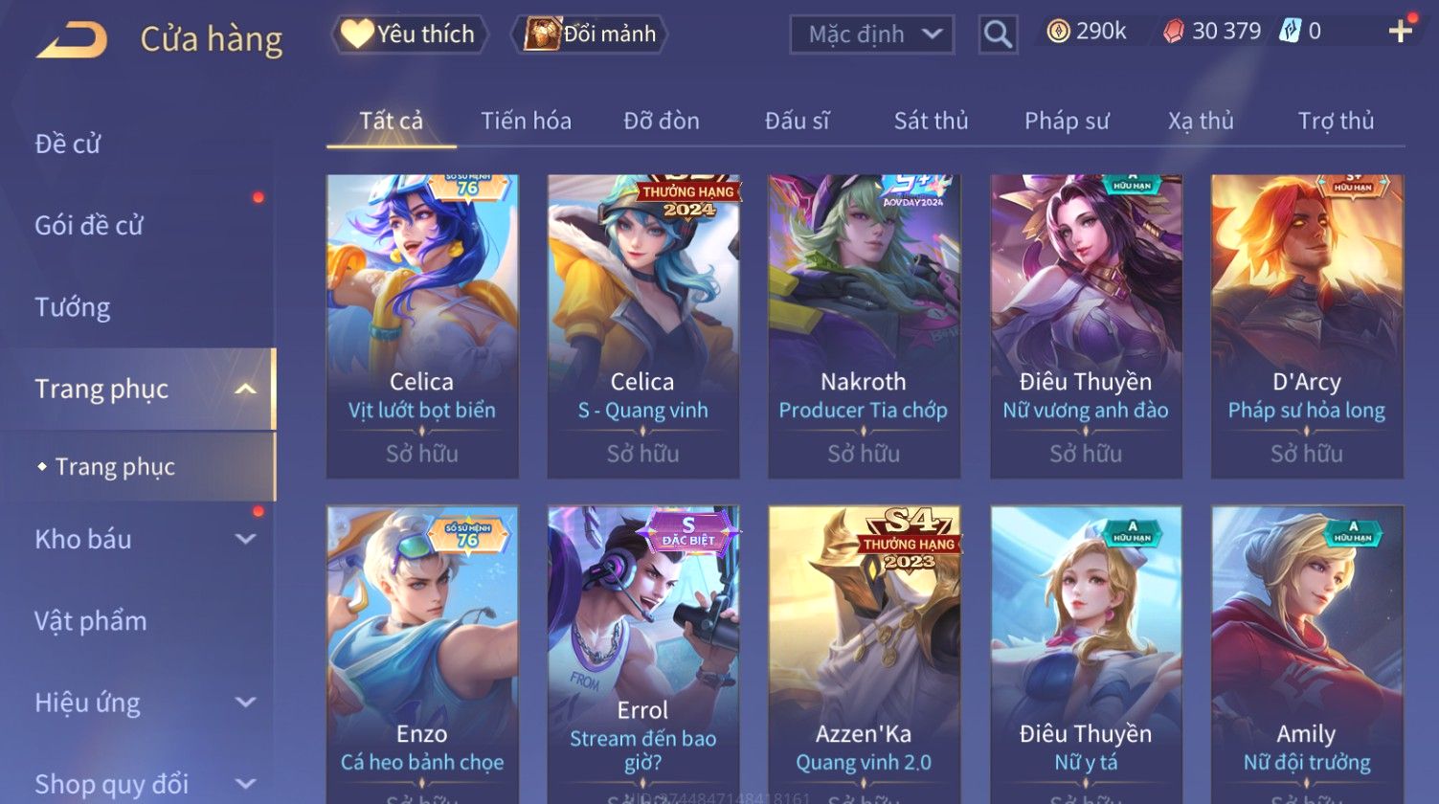Click the gold coin balance icon
This screenshot has height=804, width=1439.
coord(1058,33)
